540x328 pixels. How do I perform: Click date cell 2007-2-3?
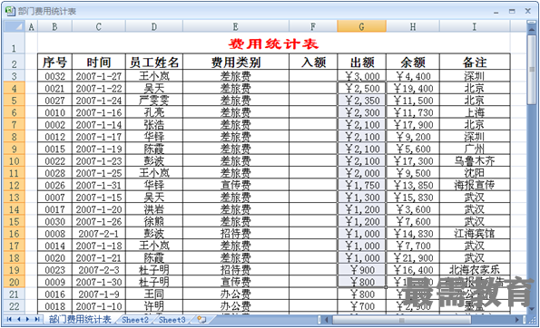[x=99, y=270]
